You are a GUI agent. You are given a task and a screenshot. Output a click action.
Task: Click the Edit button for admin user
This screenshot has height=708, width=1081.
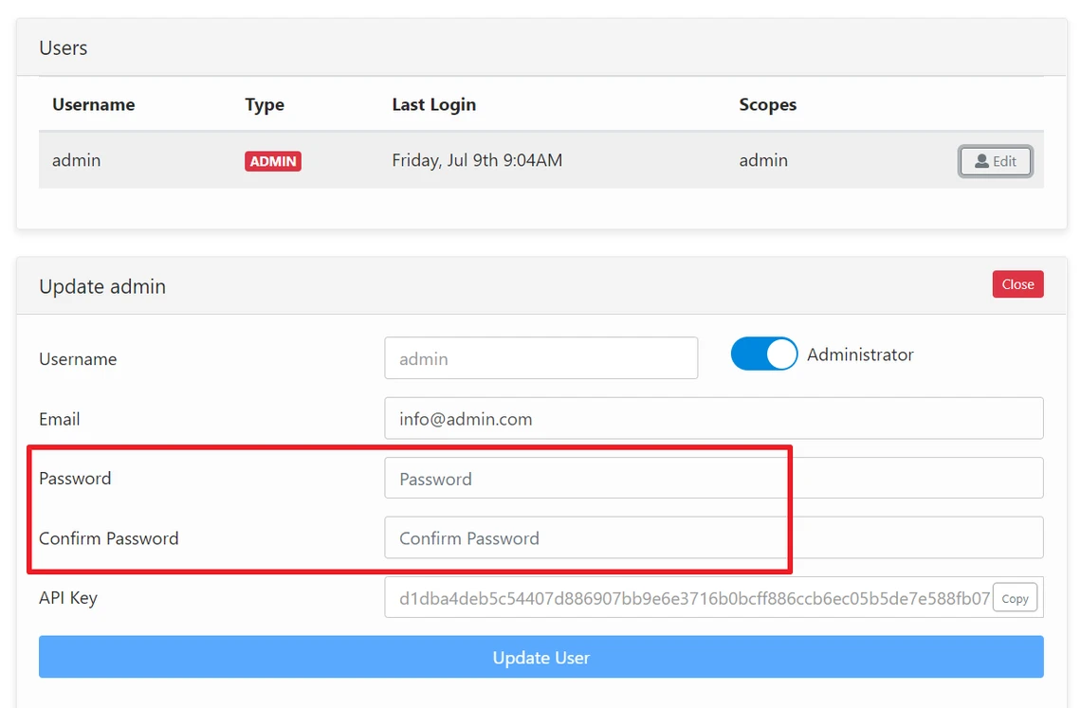pyautogui.click(x=995, y=161)
